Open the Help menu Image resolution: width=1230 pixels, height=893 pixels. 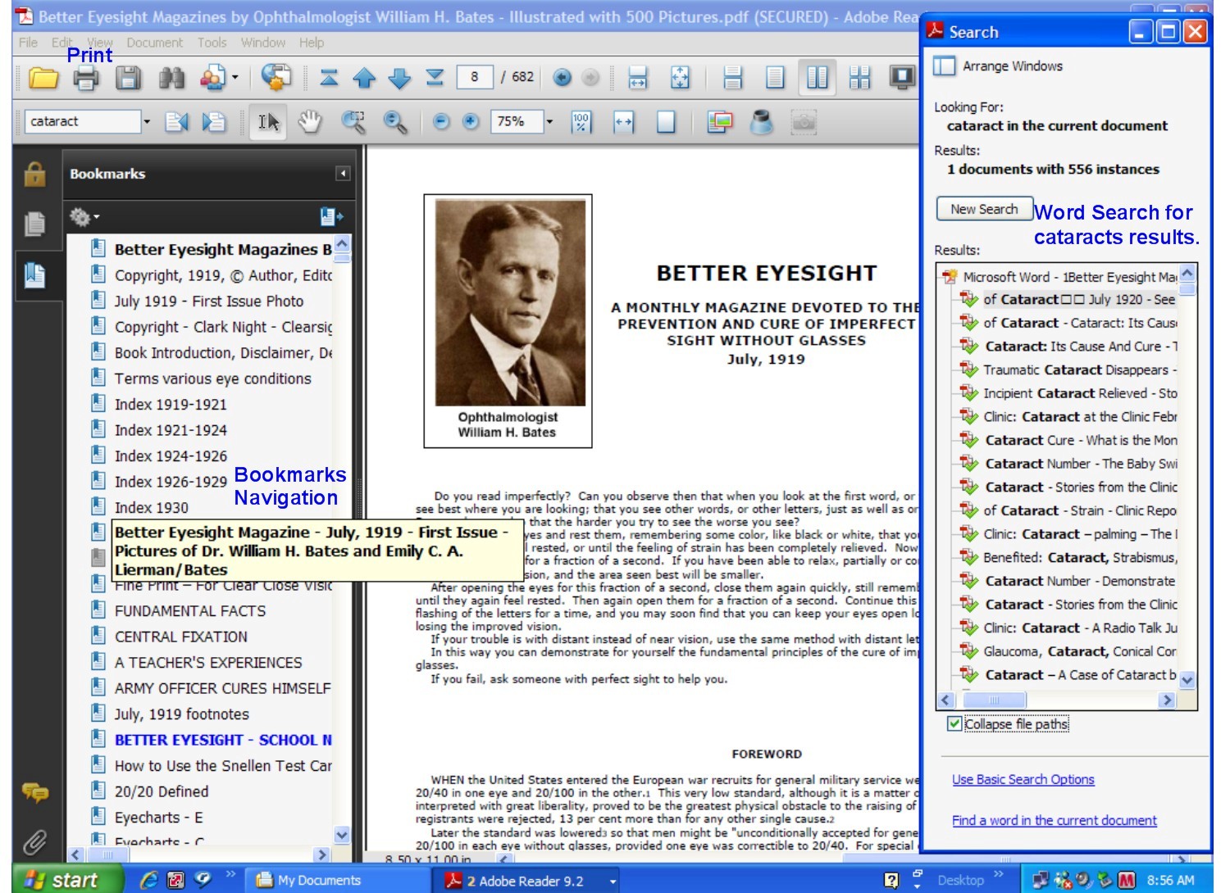pos(311,43)
